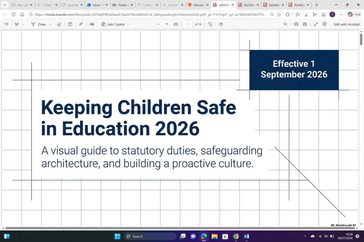The height and width of the screenshot is (242, 364).
Task: Select the Erase tool
Action: (59, 24)
